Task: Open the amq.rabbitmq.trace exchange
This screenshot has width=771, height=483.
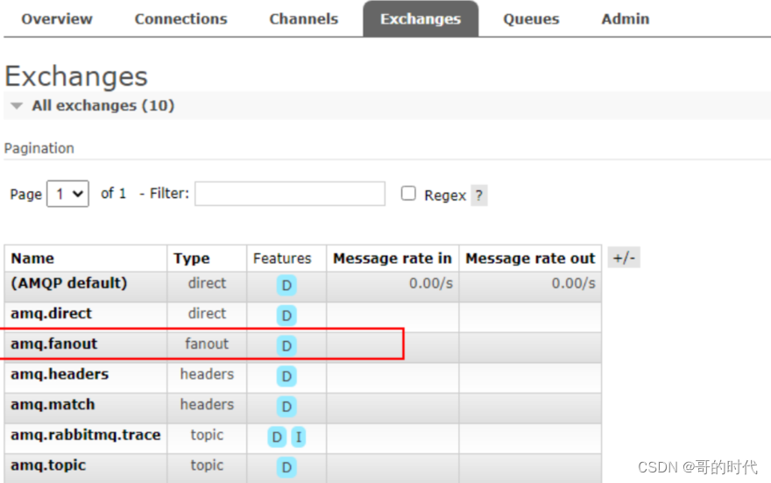Action: coord(86,436)
